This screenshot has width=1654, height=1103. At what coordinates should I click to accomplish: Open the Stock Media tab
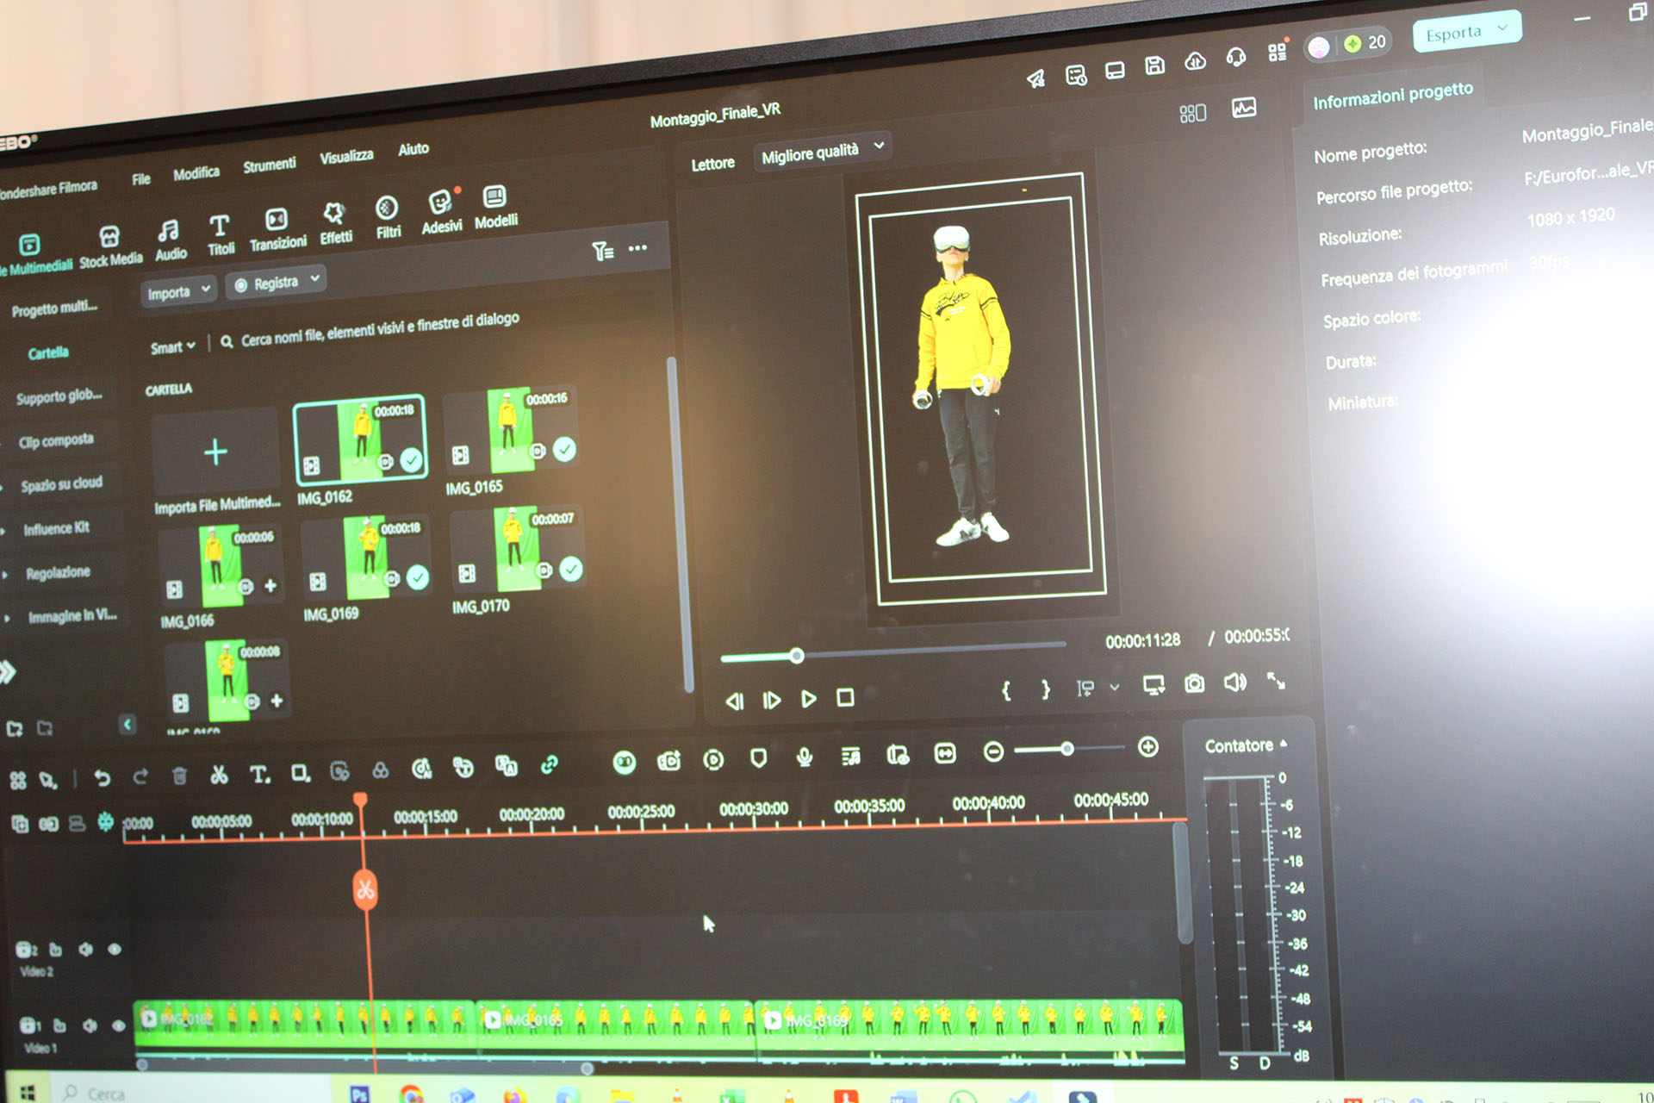(110, 246)
